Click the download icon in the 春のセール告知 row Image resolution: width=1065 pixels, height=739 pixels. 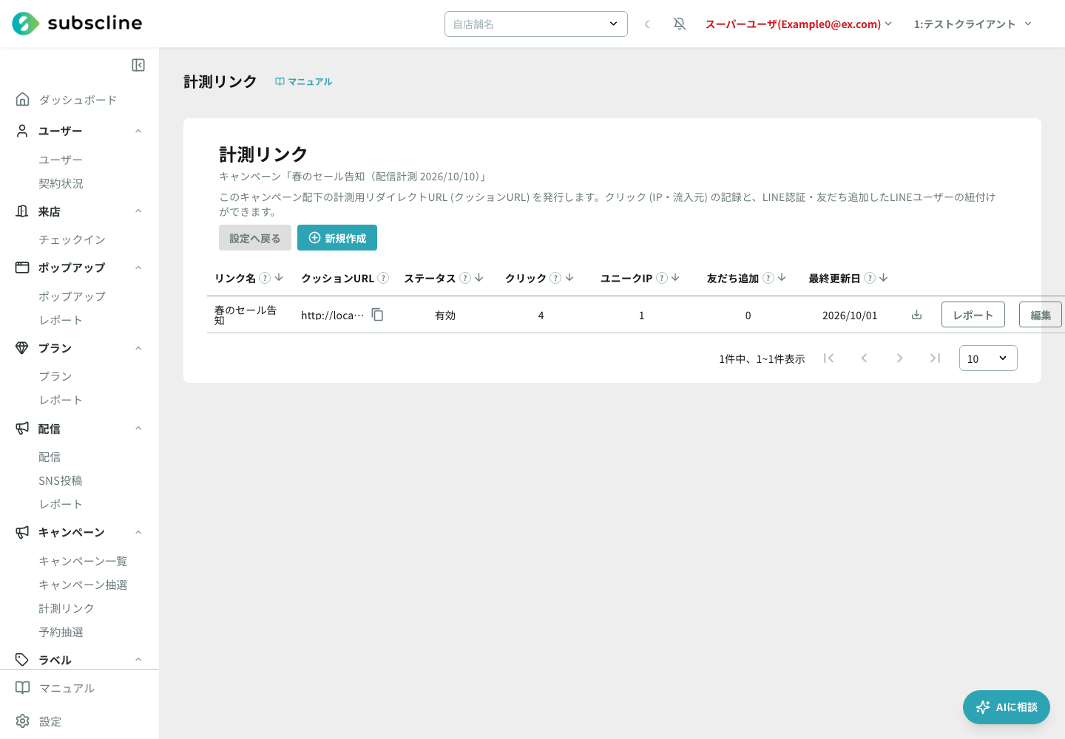(916, 315)
